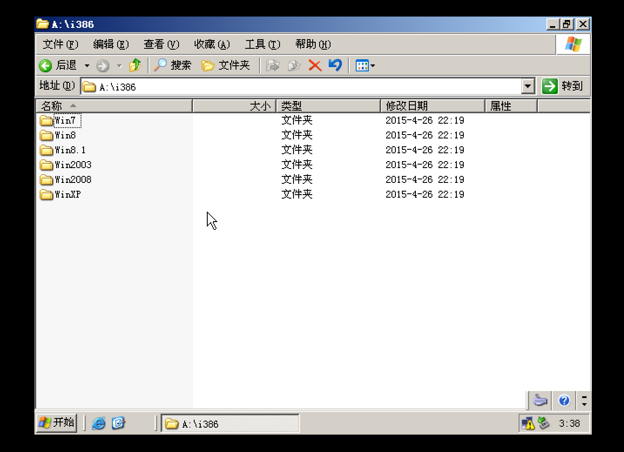This screenshot has width=624, height=452.
Task: Click the date cell in Win2008 row
Action: [425, 179]
